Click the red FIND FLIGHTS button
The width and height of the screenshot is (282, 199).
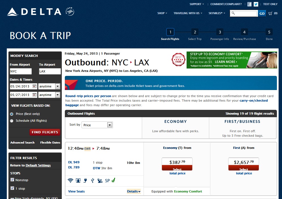(45, 132)
